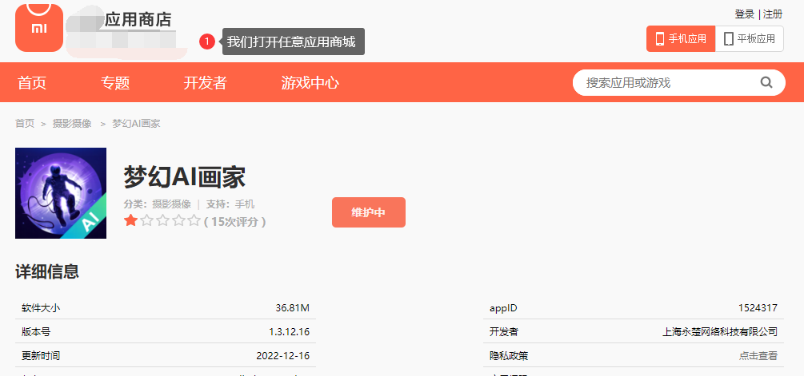Click the 版本号 label
This screenshot has width=804, height=376.
point(36,331)
